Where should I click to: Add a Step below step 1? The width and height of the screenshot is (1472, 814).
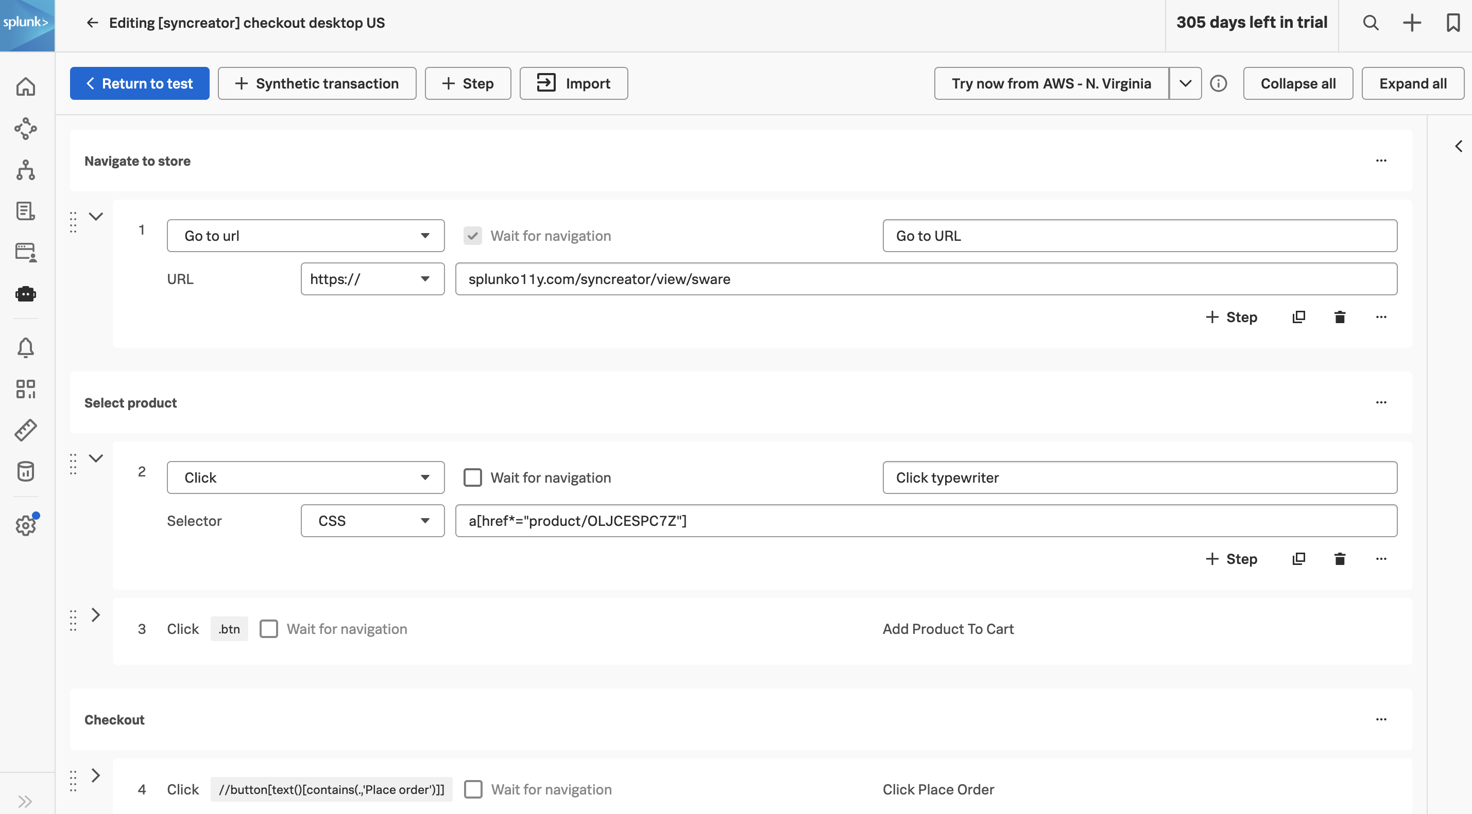(x=1231, y=317)
